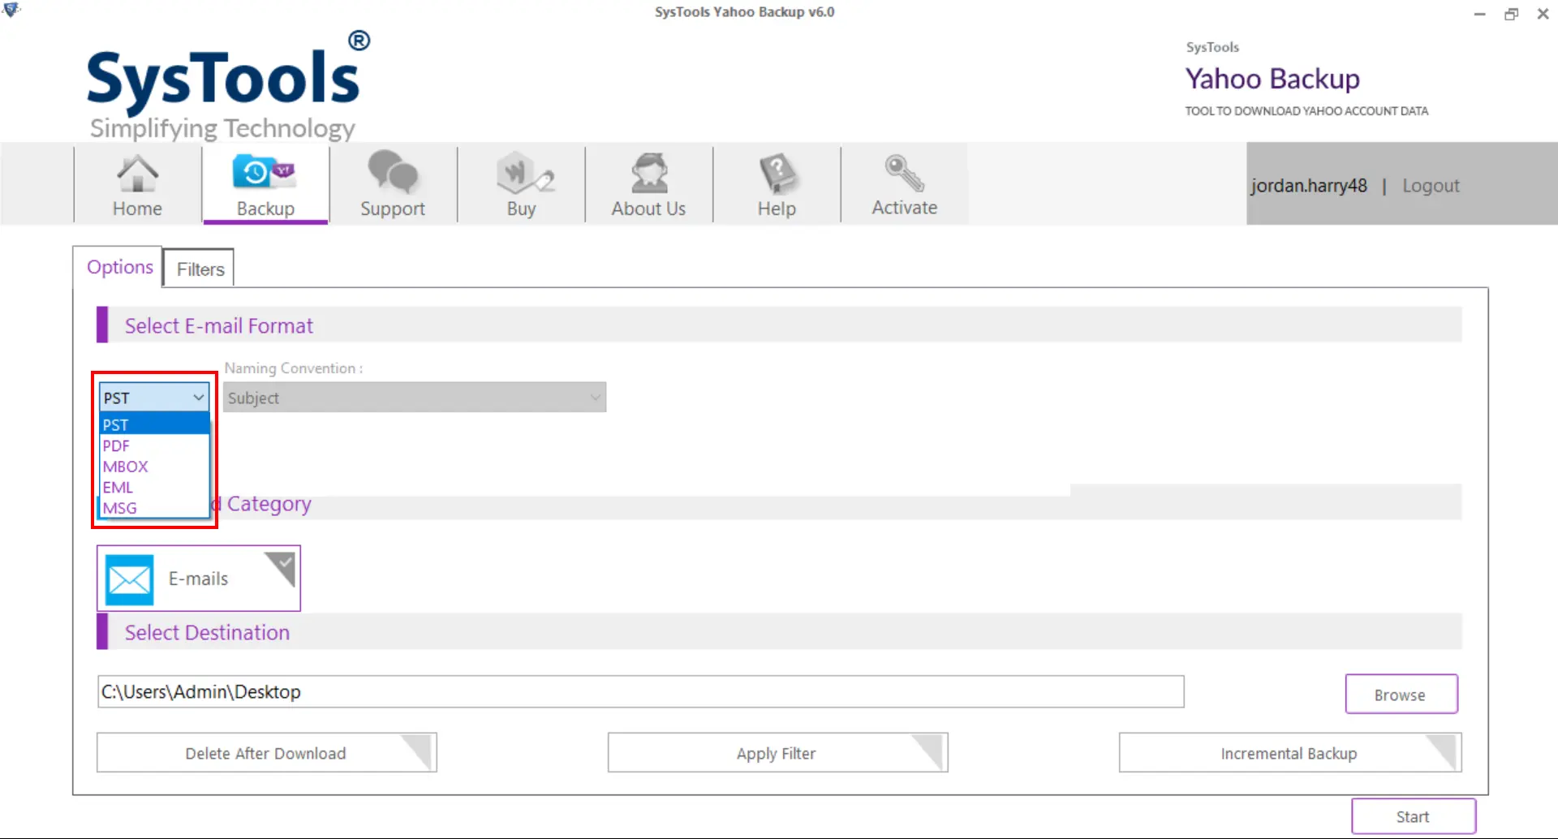Click the Browse button

click(1401, 695)
